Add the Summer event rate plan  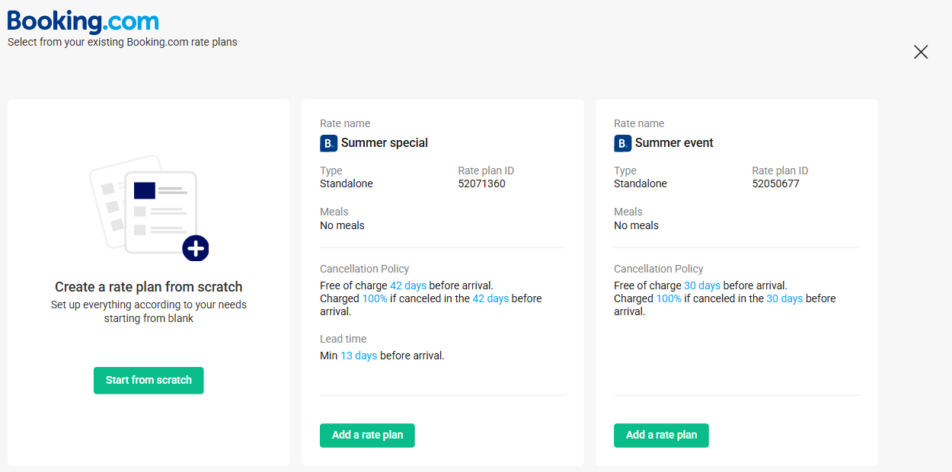(x=661, y=435)
